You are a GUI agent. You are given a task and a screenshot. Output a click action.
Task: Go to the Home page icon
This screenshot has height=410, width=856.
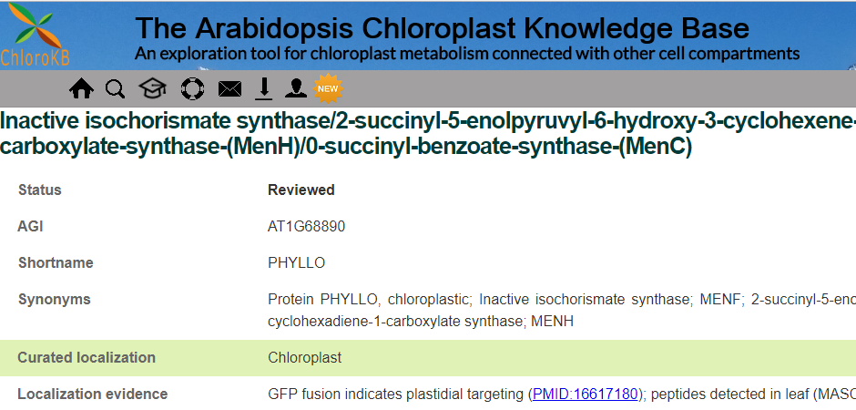(81, 88)
